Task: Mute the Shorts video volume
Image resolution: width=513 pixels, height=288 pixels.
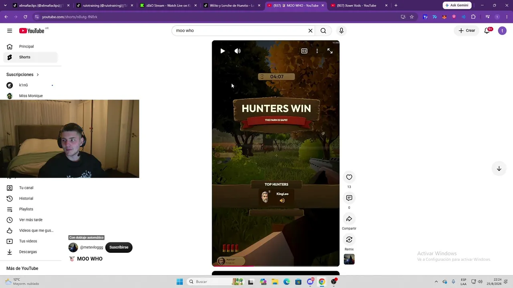Action: pyautogui.click(x=238, y=51)
